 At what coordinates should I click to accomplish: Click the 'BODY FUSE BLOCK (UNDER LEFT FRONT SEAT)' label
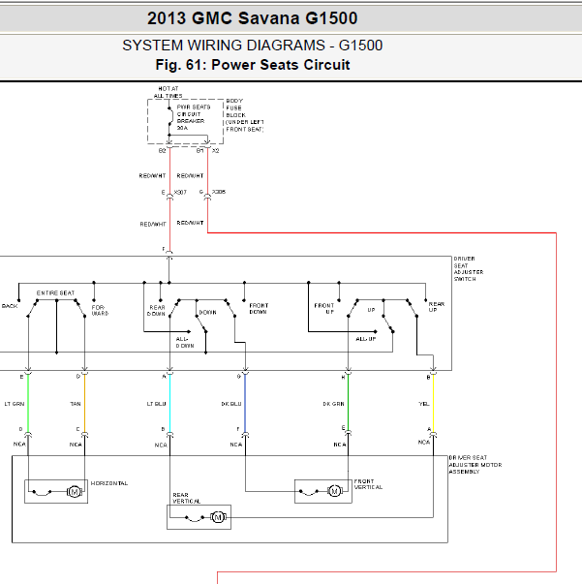click(245, 115)
